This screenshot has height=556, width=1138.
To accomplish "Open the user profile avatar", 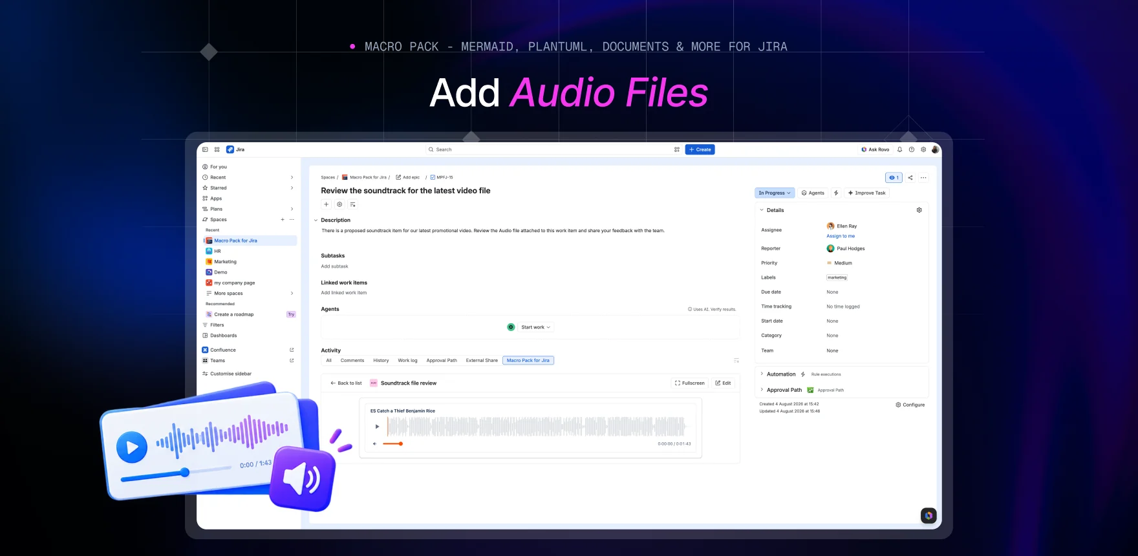I will tap(935, 149).
